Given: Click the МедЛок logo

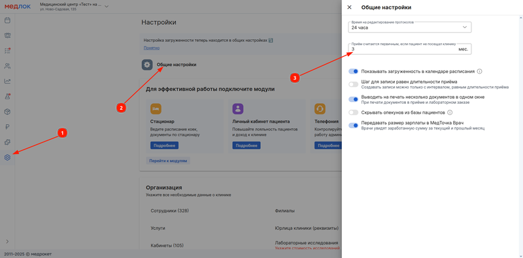Looking at the screenshot, I should [x=18, y=7].
